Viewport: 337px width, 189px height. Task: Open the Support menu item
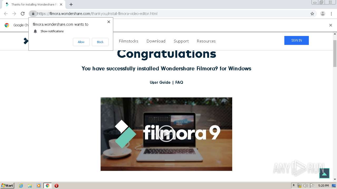[x=181, y=41]
